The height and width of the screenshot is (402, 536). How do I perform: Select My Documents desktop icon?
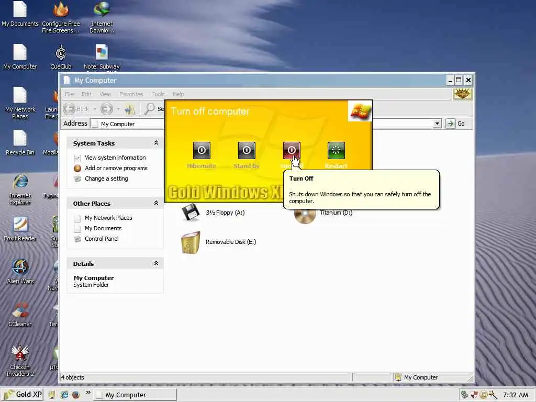tap(20, 14)
